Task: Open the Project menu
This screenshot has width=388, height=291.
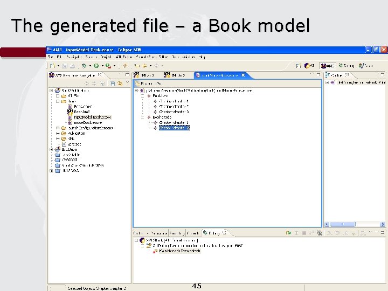Action: (x=106, y=57)
